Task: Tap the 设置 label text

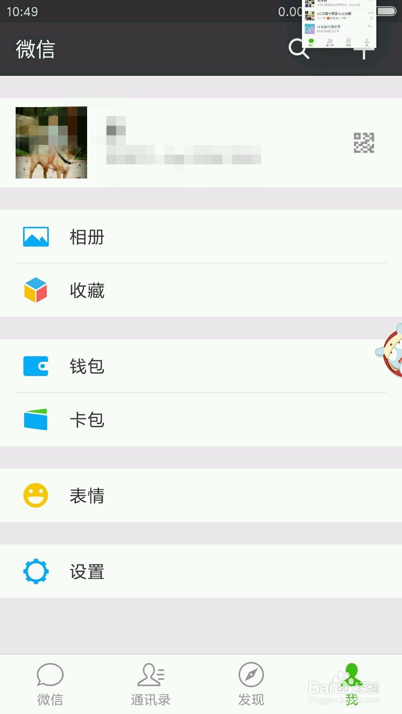Action: tap(87, 572)
